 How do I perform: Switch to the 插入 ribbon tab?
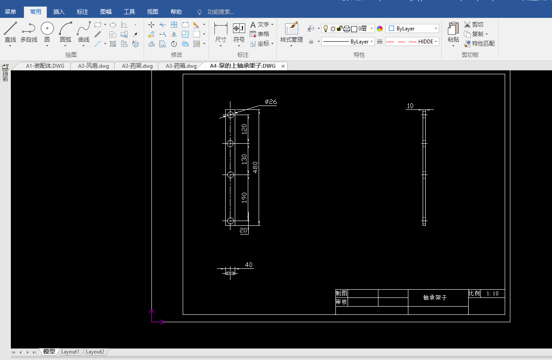[59, 12]
